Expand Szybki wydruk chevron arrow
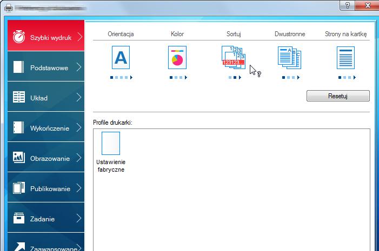379x251 pixels. [79, 37]
